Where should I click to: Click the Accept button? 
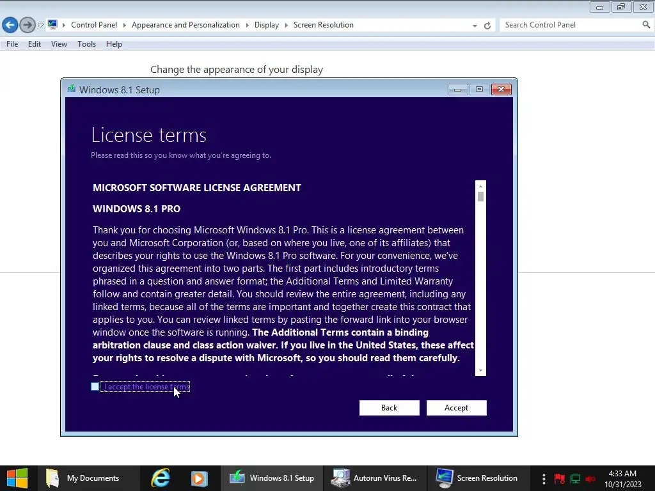[x=456, y=408]
